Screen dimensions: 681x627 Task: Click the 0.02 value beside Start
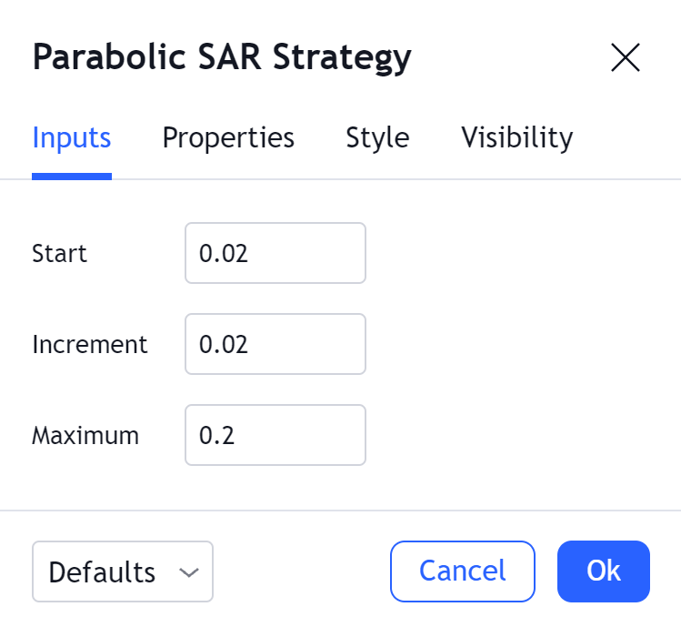click(x=224, y=253)
